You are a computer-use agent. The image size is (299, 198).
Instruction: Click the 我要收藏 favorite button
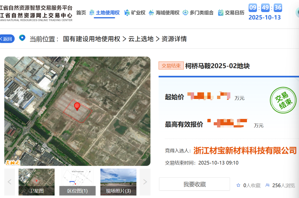coord(195,184)
